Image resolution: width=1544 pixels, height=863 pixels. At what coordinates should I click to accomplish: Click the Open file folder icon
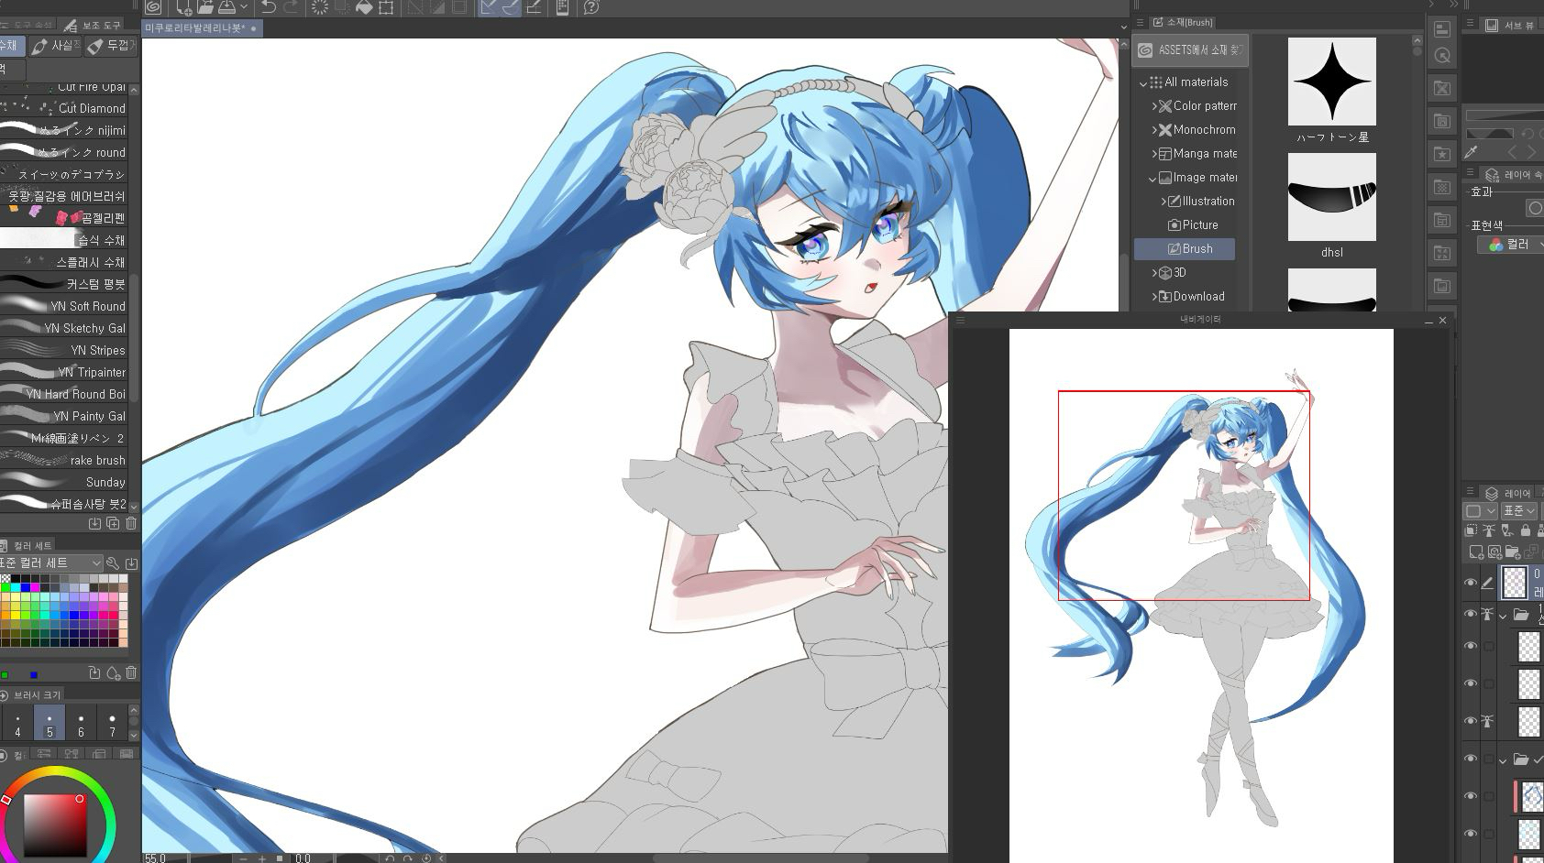click(x=205, y=7)
